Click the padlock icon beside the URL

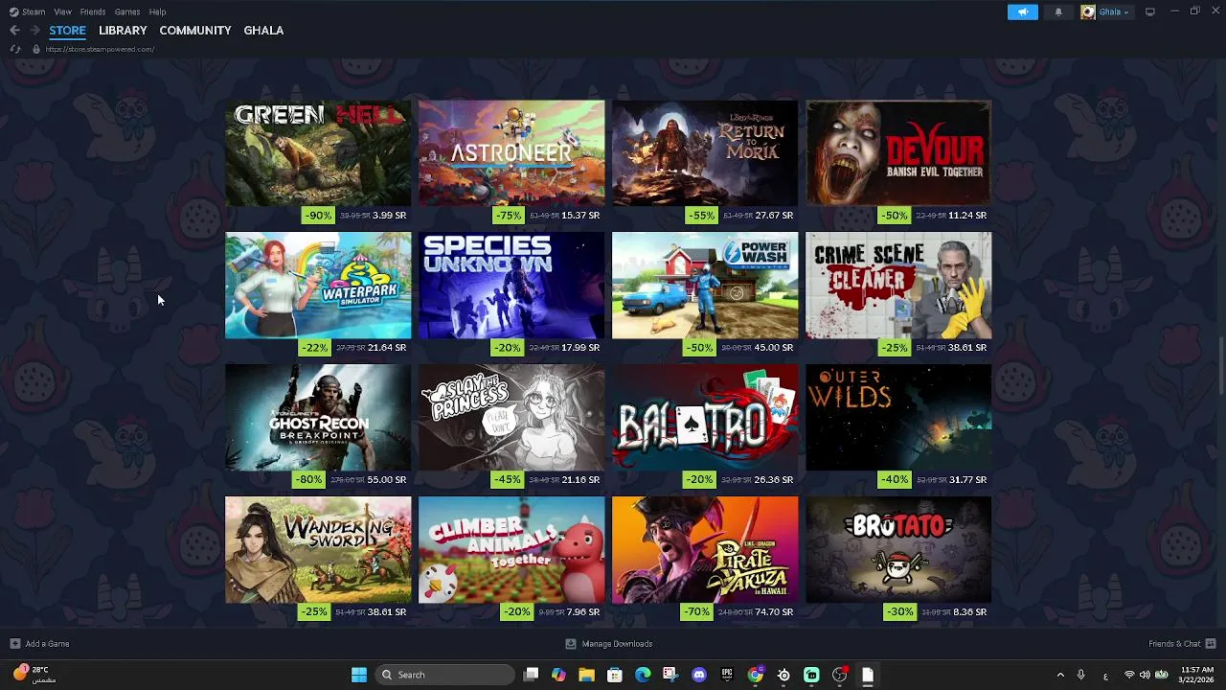pos(36,49)
